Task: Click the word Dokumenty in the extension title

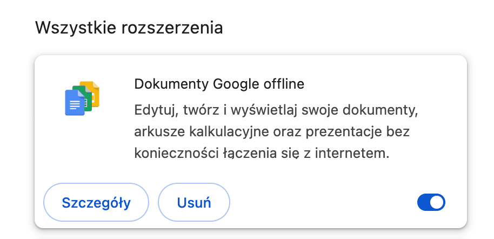Action: click(171, 85)
